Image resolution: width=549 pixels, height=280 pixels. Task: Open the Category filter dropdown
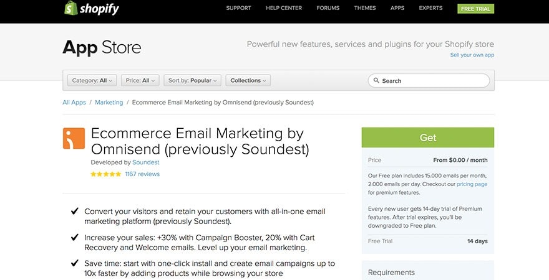click(92, 80)
